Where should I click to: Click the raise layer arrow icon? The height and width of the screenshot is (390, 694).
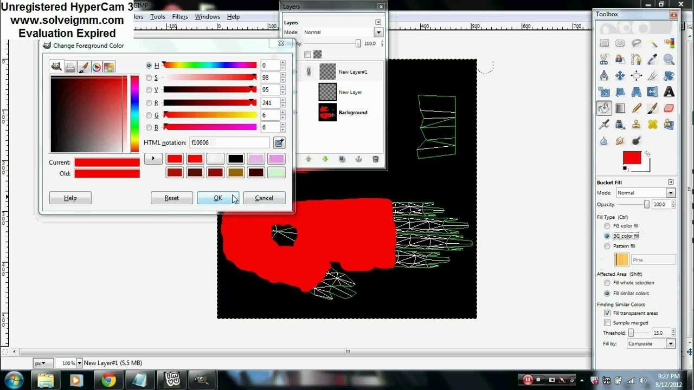309,159
